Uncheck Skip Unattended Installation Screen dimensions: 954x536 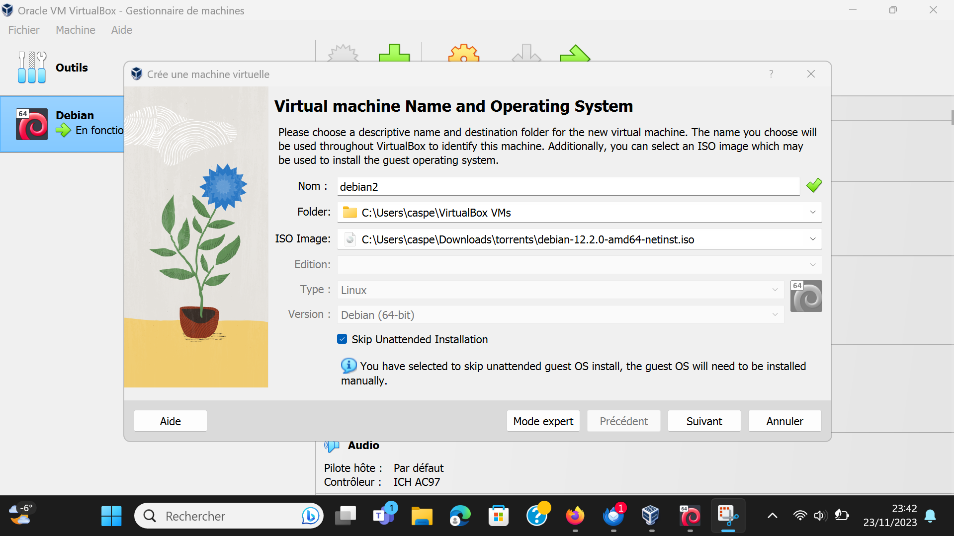[x=342, y=339]
